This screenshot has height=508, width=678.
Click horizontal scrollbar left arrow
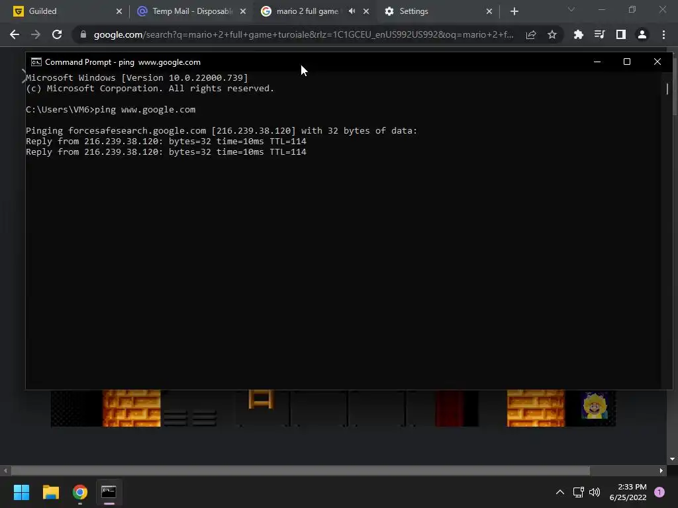tap(5, 470)
